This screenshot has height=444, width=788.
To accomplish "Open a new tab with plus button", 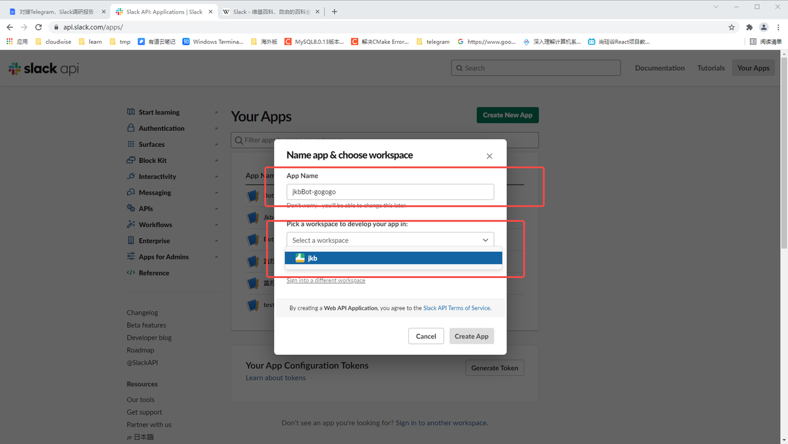I will point(334,12).
